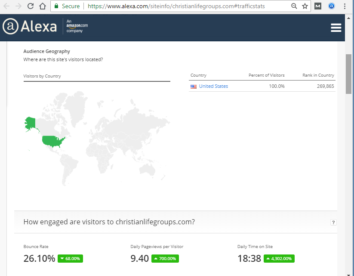Screen dimensions: 354x276
Task: Click the Alexa logo in the header
Action: [30, 26]
